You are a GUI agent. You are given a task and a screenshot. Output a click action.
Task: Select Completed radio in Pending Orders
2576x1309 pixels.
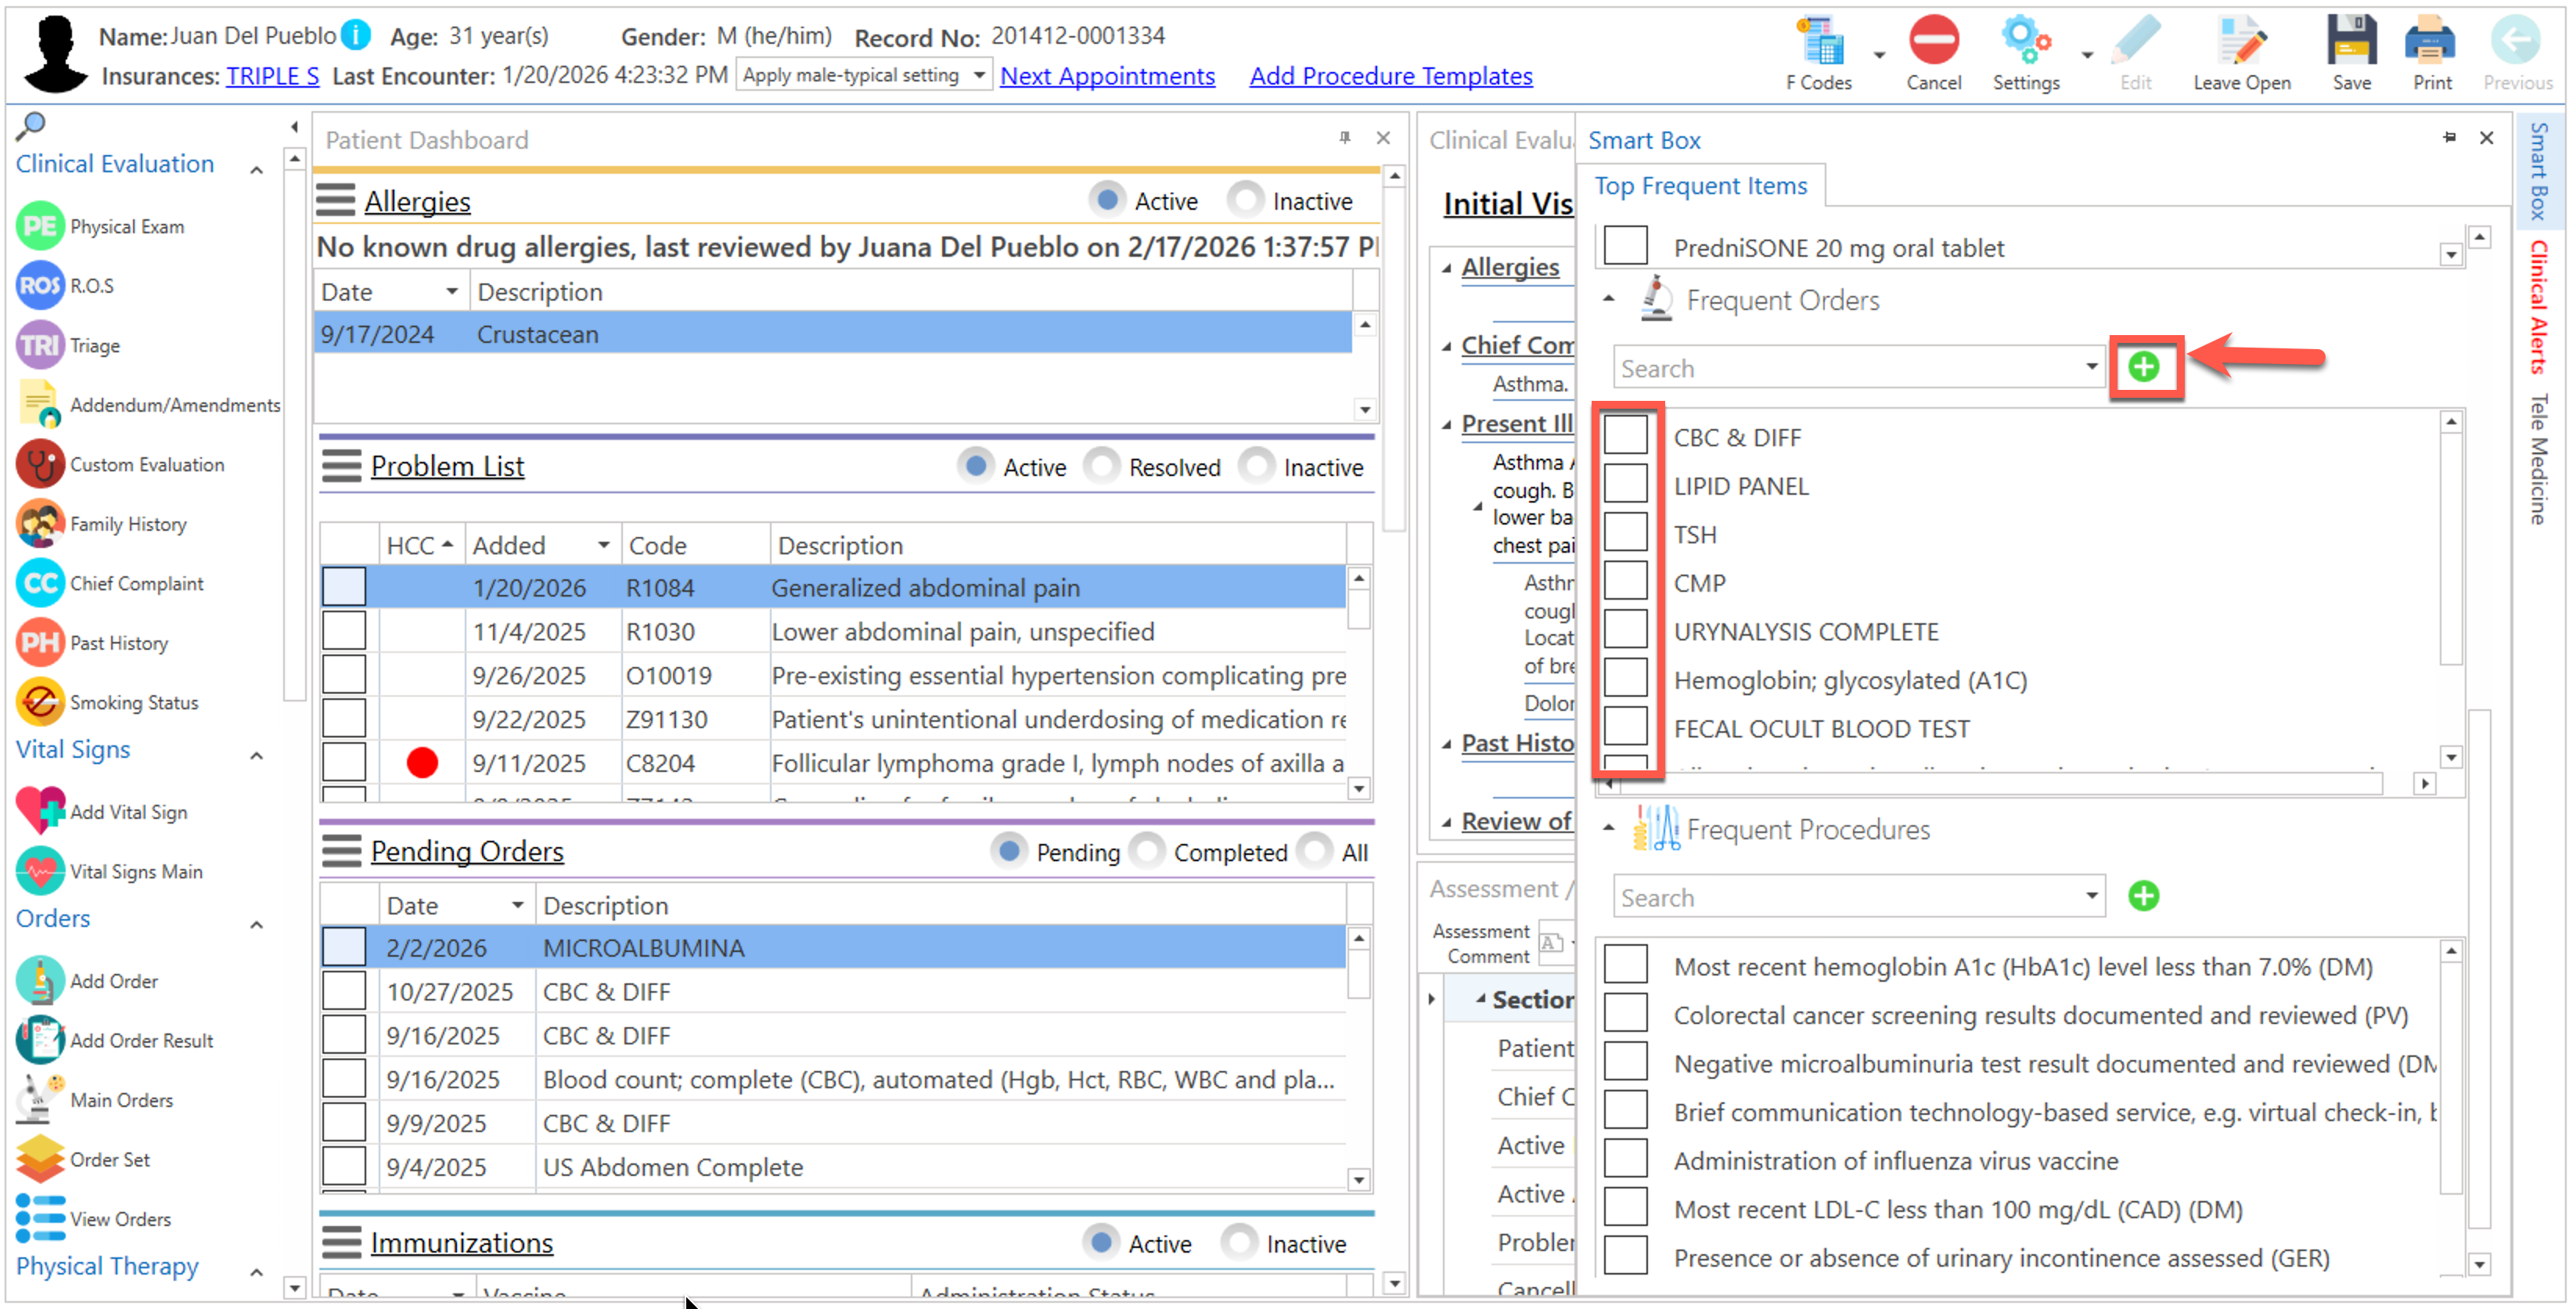[x=1147, y=852]
